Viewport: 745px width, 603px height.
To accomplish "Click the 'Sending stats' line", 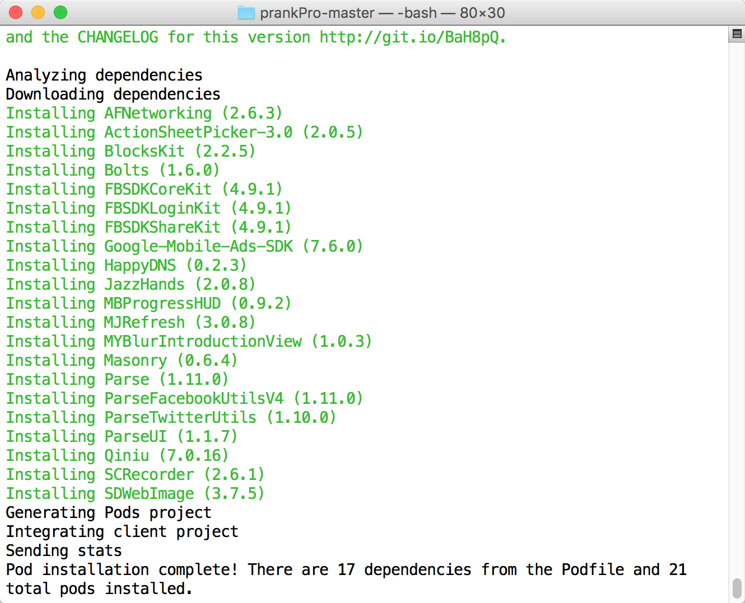I will [64, 551].
